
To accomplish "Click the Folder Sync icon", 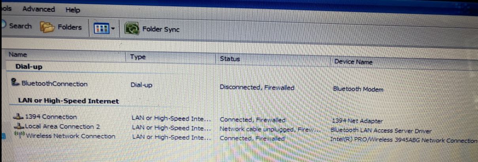I will pos(132,29).
